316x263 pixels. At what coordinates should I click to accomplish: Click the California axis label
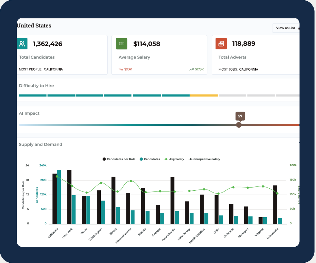[53, 233]
